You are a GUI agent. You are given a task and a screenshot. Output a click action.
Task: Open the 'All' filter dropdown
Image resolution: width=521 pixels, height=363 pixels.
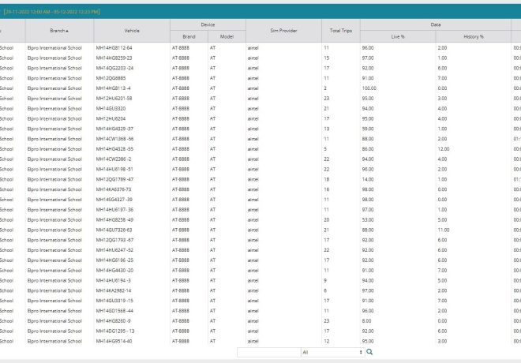click(332, 352)
